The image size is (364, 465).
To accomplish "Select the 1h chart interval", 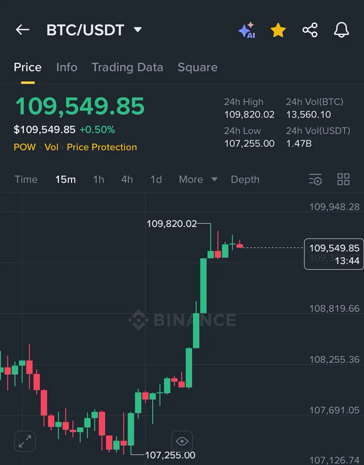I will (x=99, y=179).
